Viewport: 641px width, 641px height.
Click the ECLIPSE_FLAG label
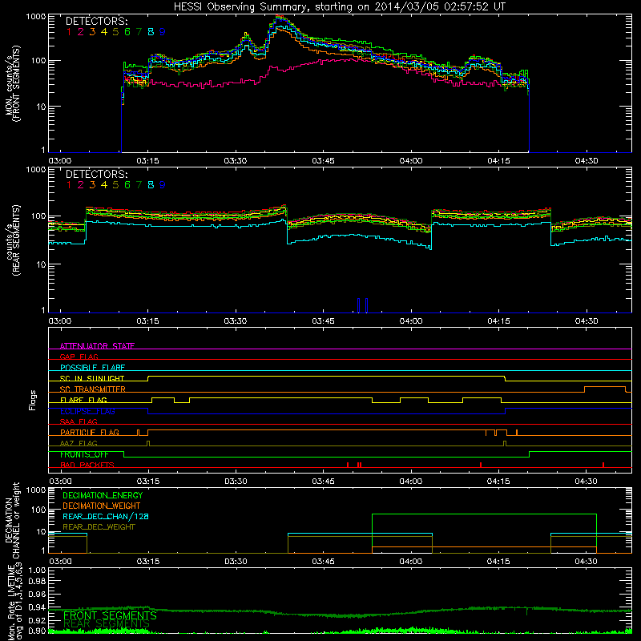pyautogui.click(x=87, y=411)
